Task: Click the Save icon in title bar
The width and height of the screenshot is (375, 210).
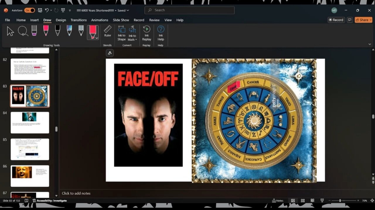Action: coord(40,10)
